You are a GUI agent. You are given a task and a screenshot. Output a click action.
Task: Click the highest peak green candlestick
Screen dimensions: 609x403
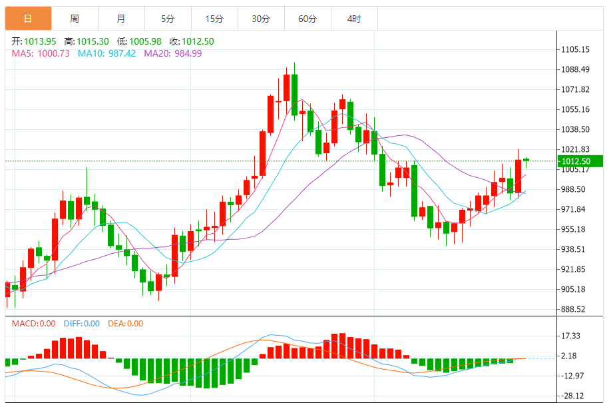coord(294,95)
